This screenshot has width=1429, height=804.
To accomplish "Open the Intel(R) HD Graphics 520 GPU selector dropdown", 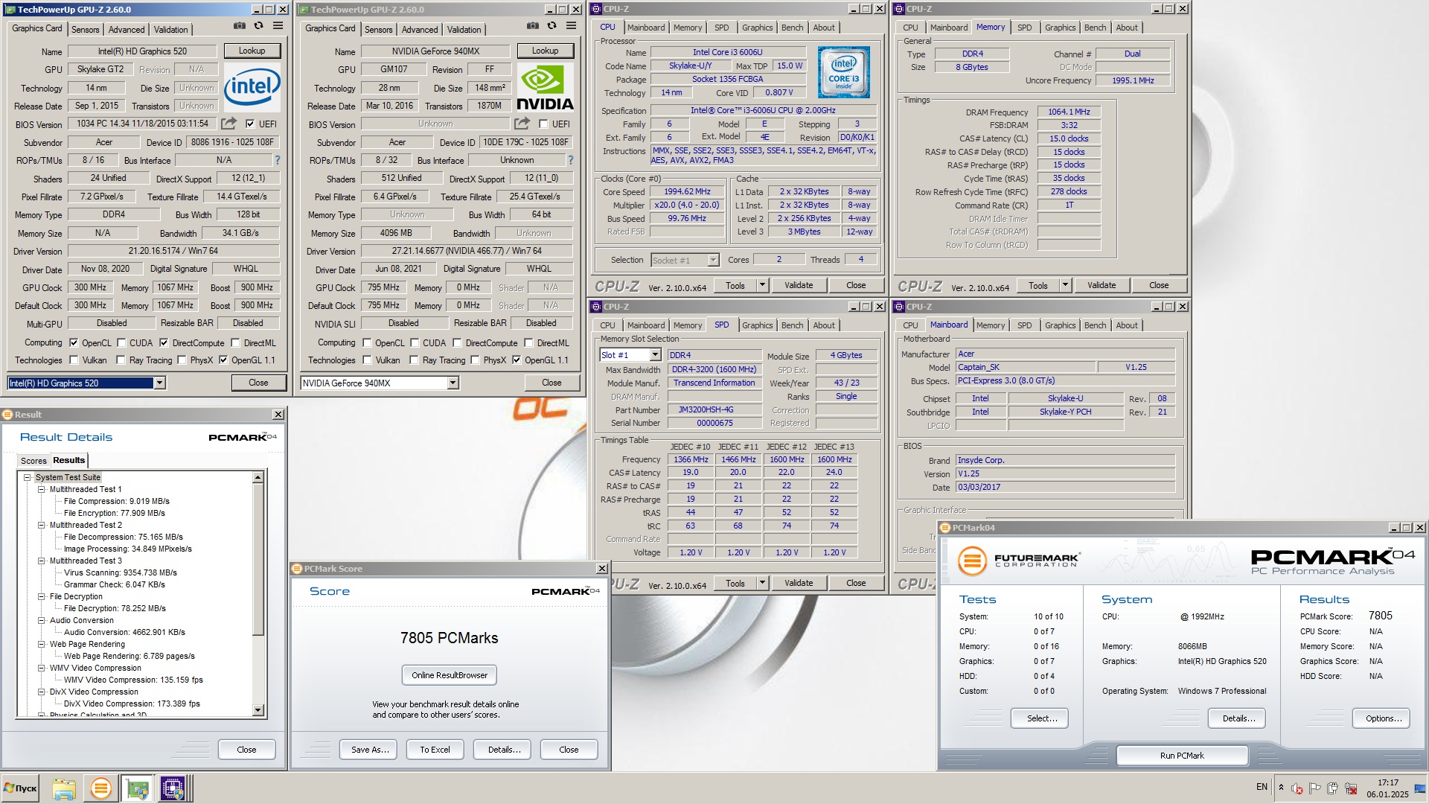I will point(159,383).
